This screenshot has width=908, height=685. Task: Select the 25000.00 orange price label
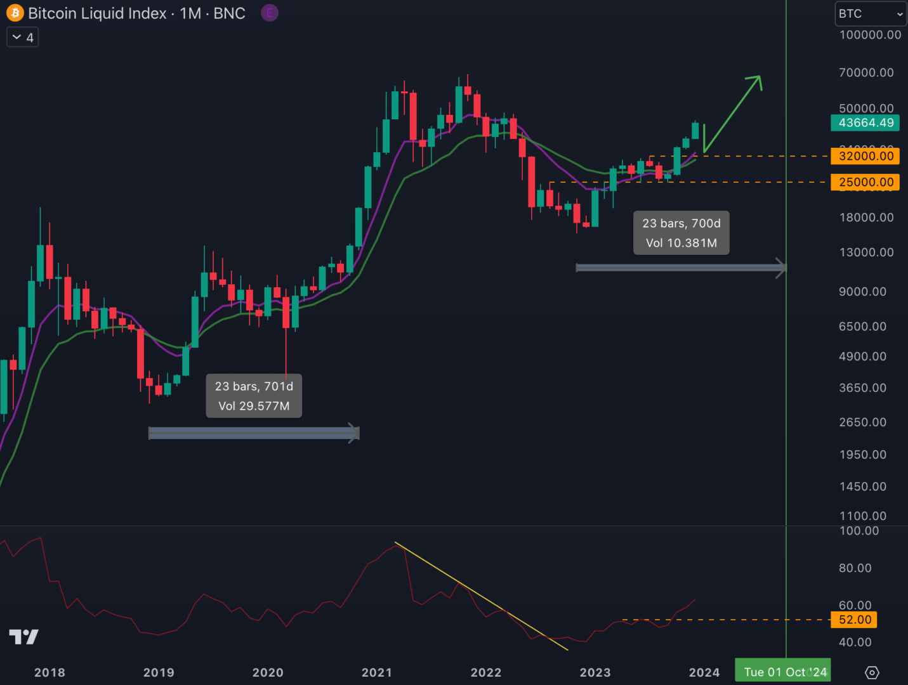865,182
